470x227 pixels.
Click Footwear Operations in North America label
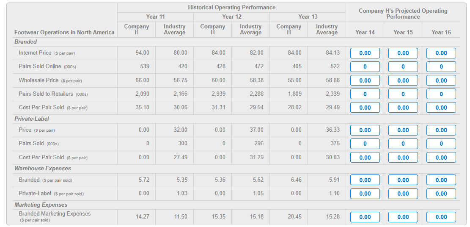[64, 33]
